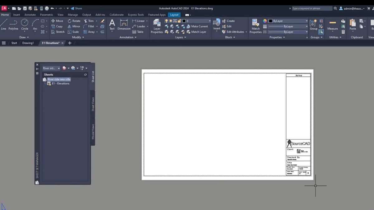Open the sheet set River sid... dropdown
The width and height of the screenshot is (374, 210).
(x=51, y=68)
